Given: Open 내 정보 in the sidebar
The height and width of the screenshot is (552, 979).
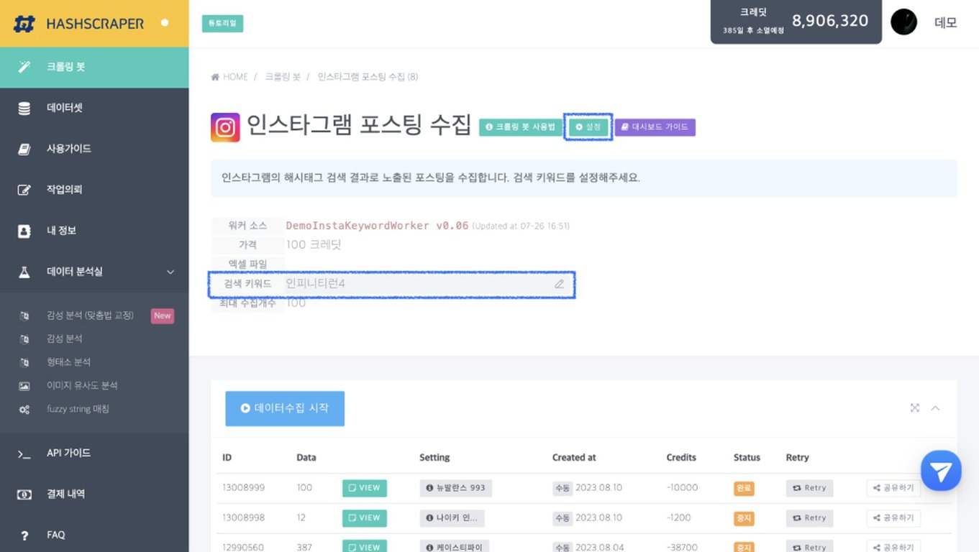Looking at the screenshot, I should 94,231.
